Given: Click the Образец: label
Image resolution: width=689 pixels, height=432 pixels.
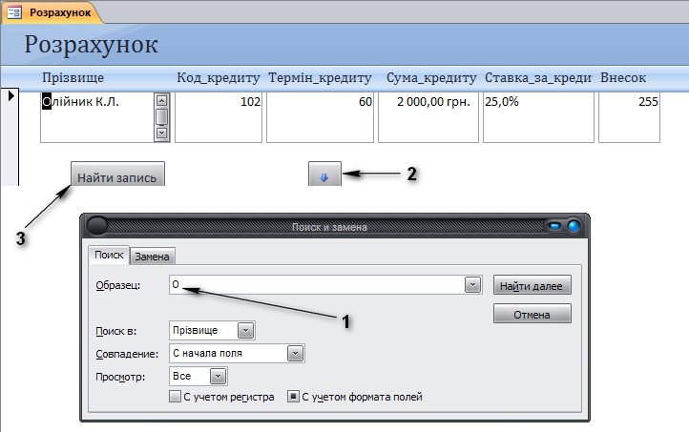Looking at the screenshot, I should pyautogui.click(x=118, y=285).
